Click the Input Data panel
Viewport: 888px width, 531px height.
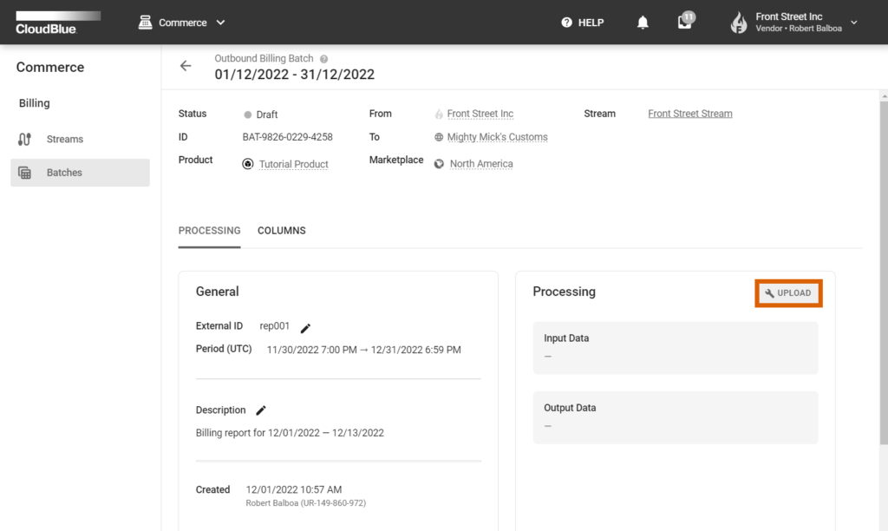675,348
